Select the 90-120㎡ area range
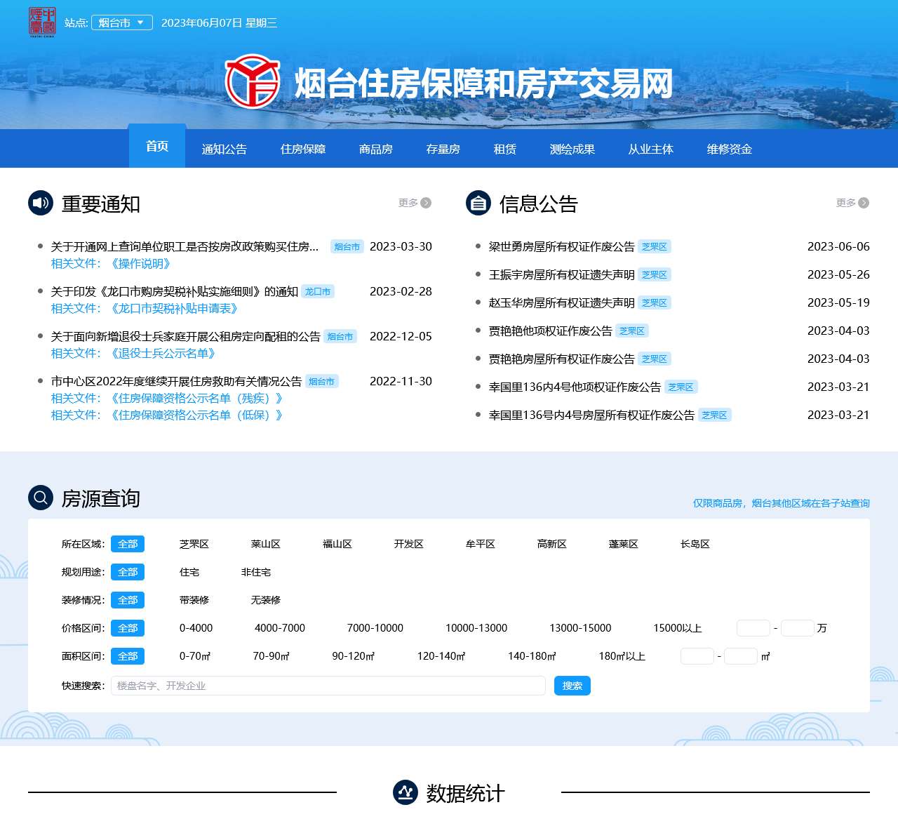The height and width of the screenshot is (819, 898). (353, 656)
